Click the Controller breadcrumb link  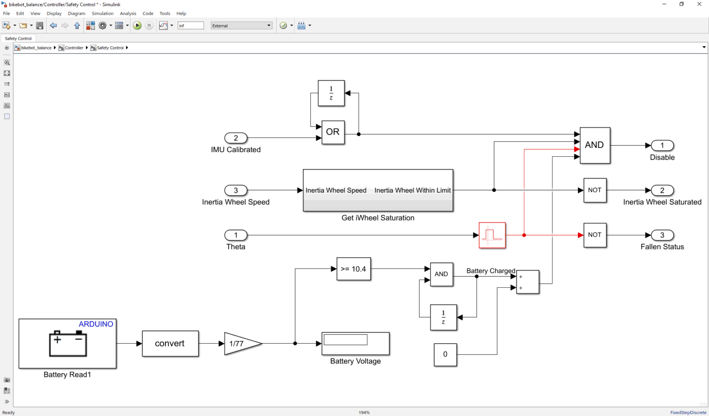click(74, 48)
